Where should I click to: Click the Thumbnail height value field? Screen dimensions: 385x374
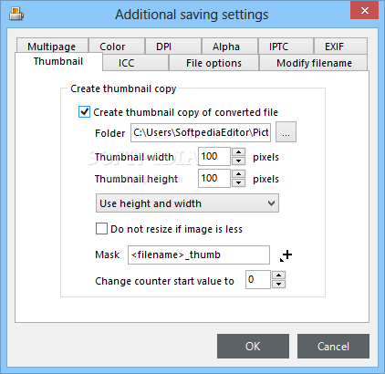[214, 178]
